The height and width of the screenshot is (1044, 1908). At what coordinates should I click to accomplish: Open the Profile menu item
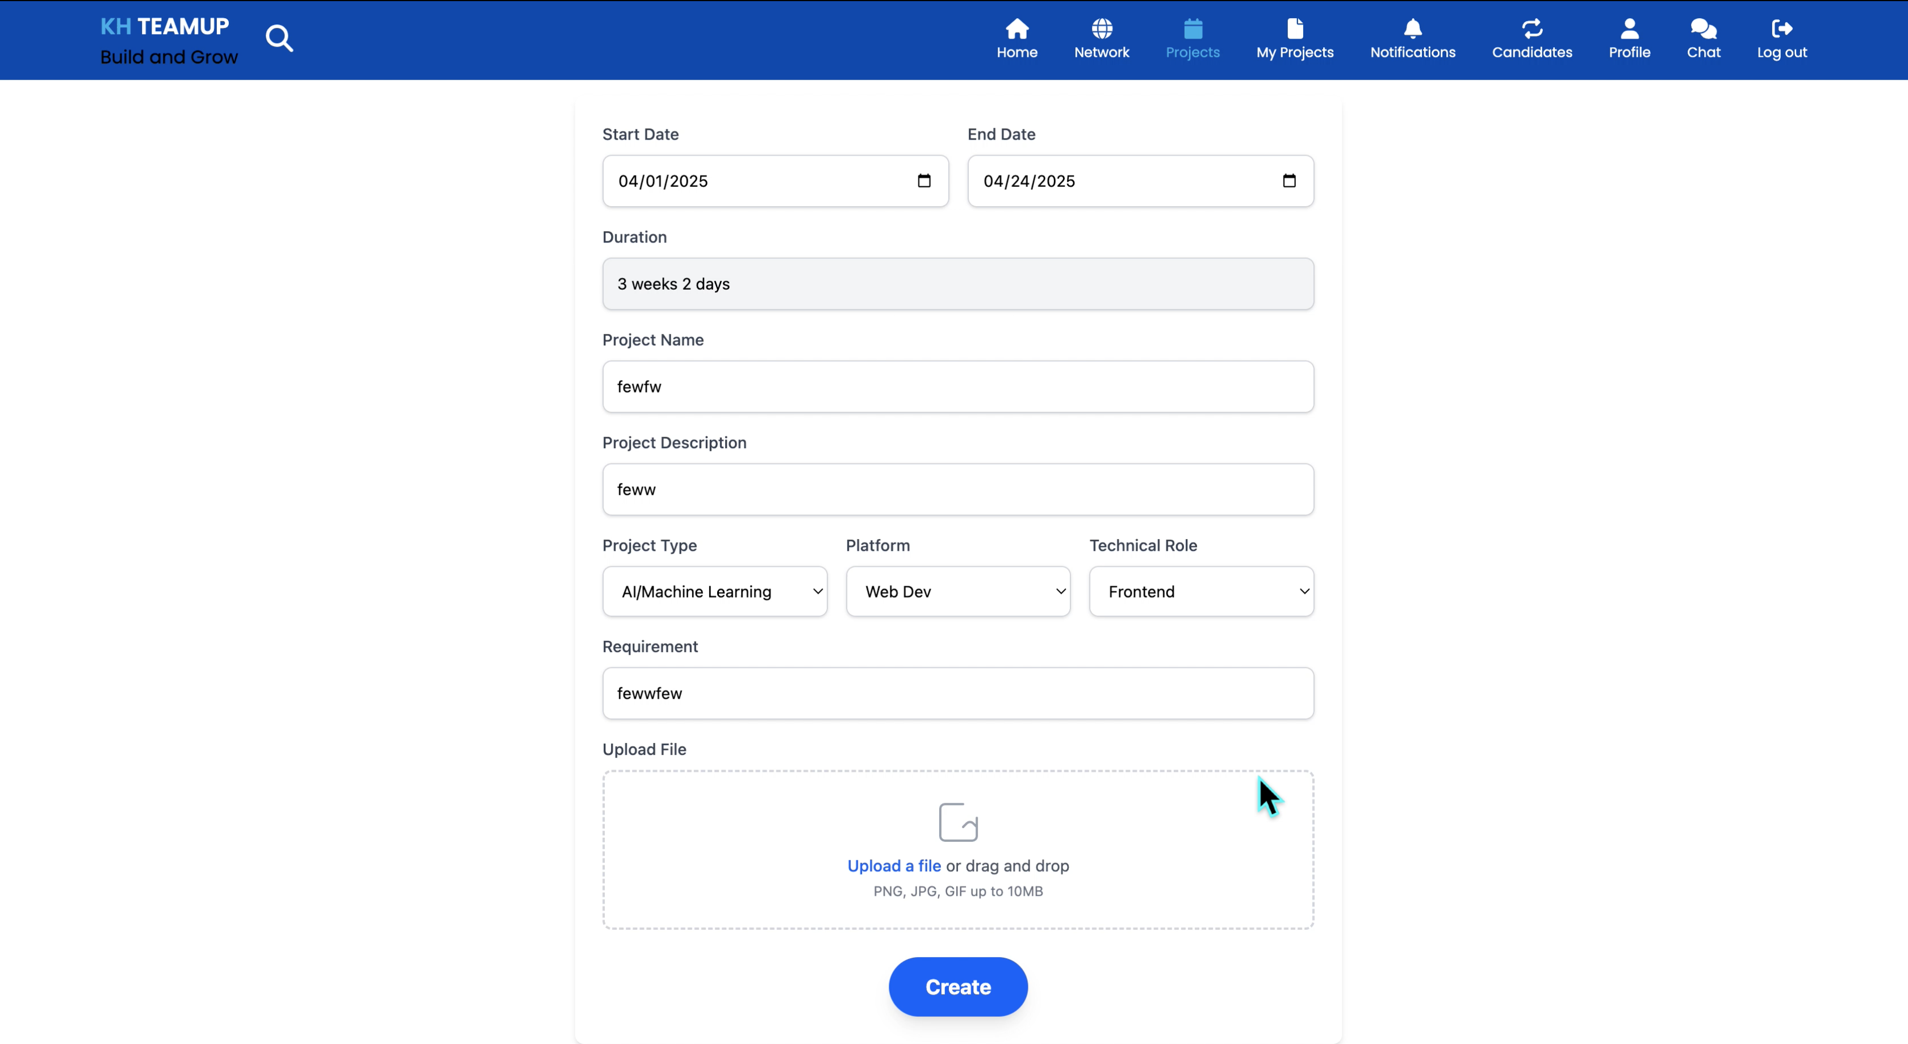[1629, 39]
